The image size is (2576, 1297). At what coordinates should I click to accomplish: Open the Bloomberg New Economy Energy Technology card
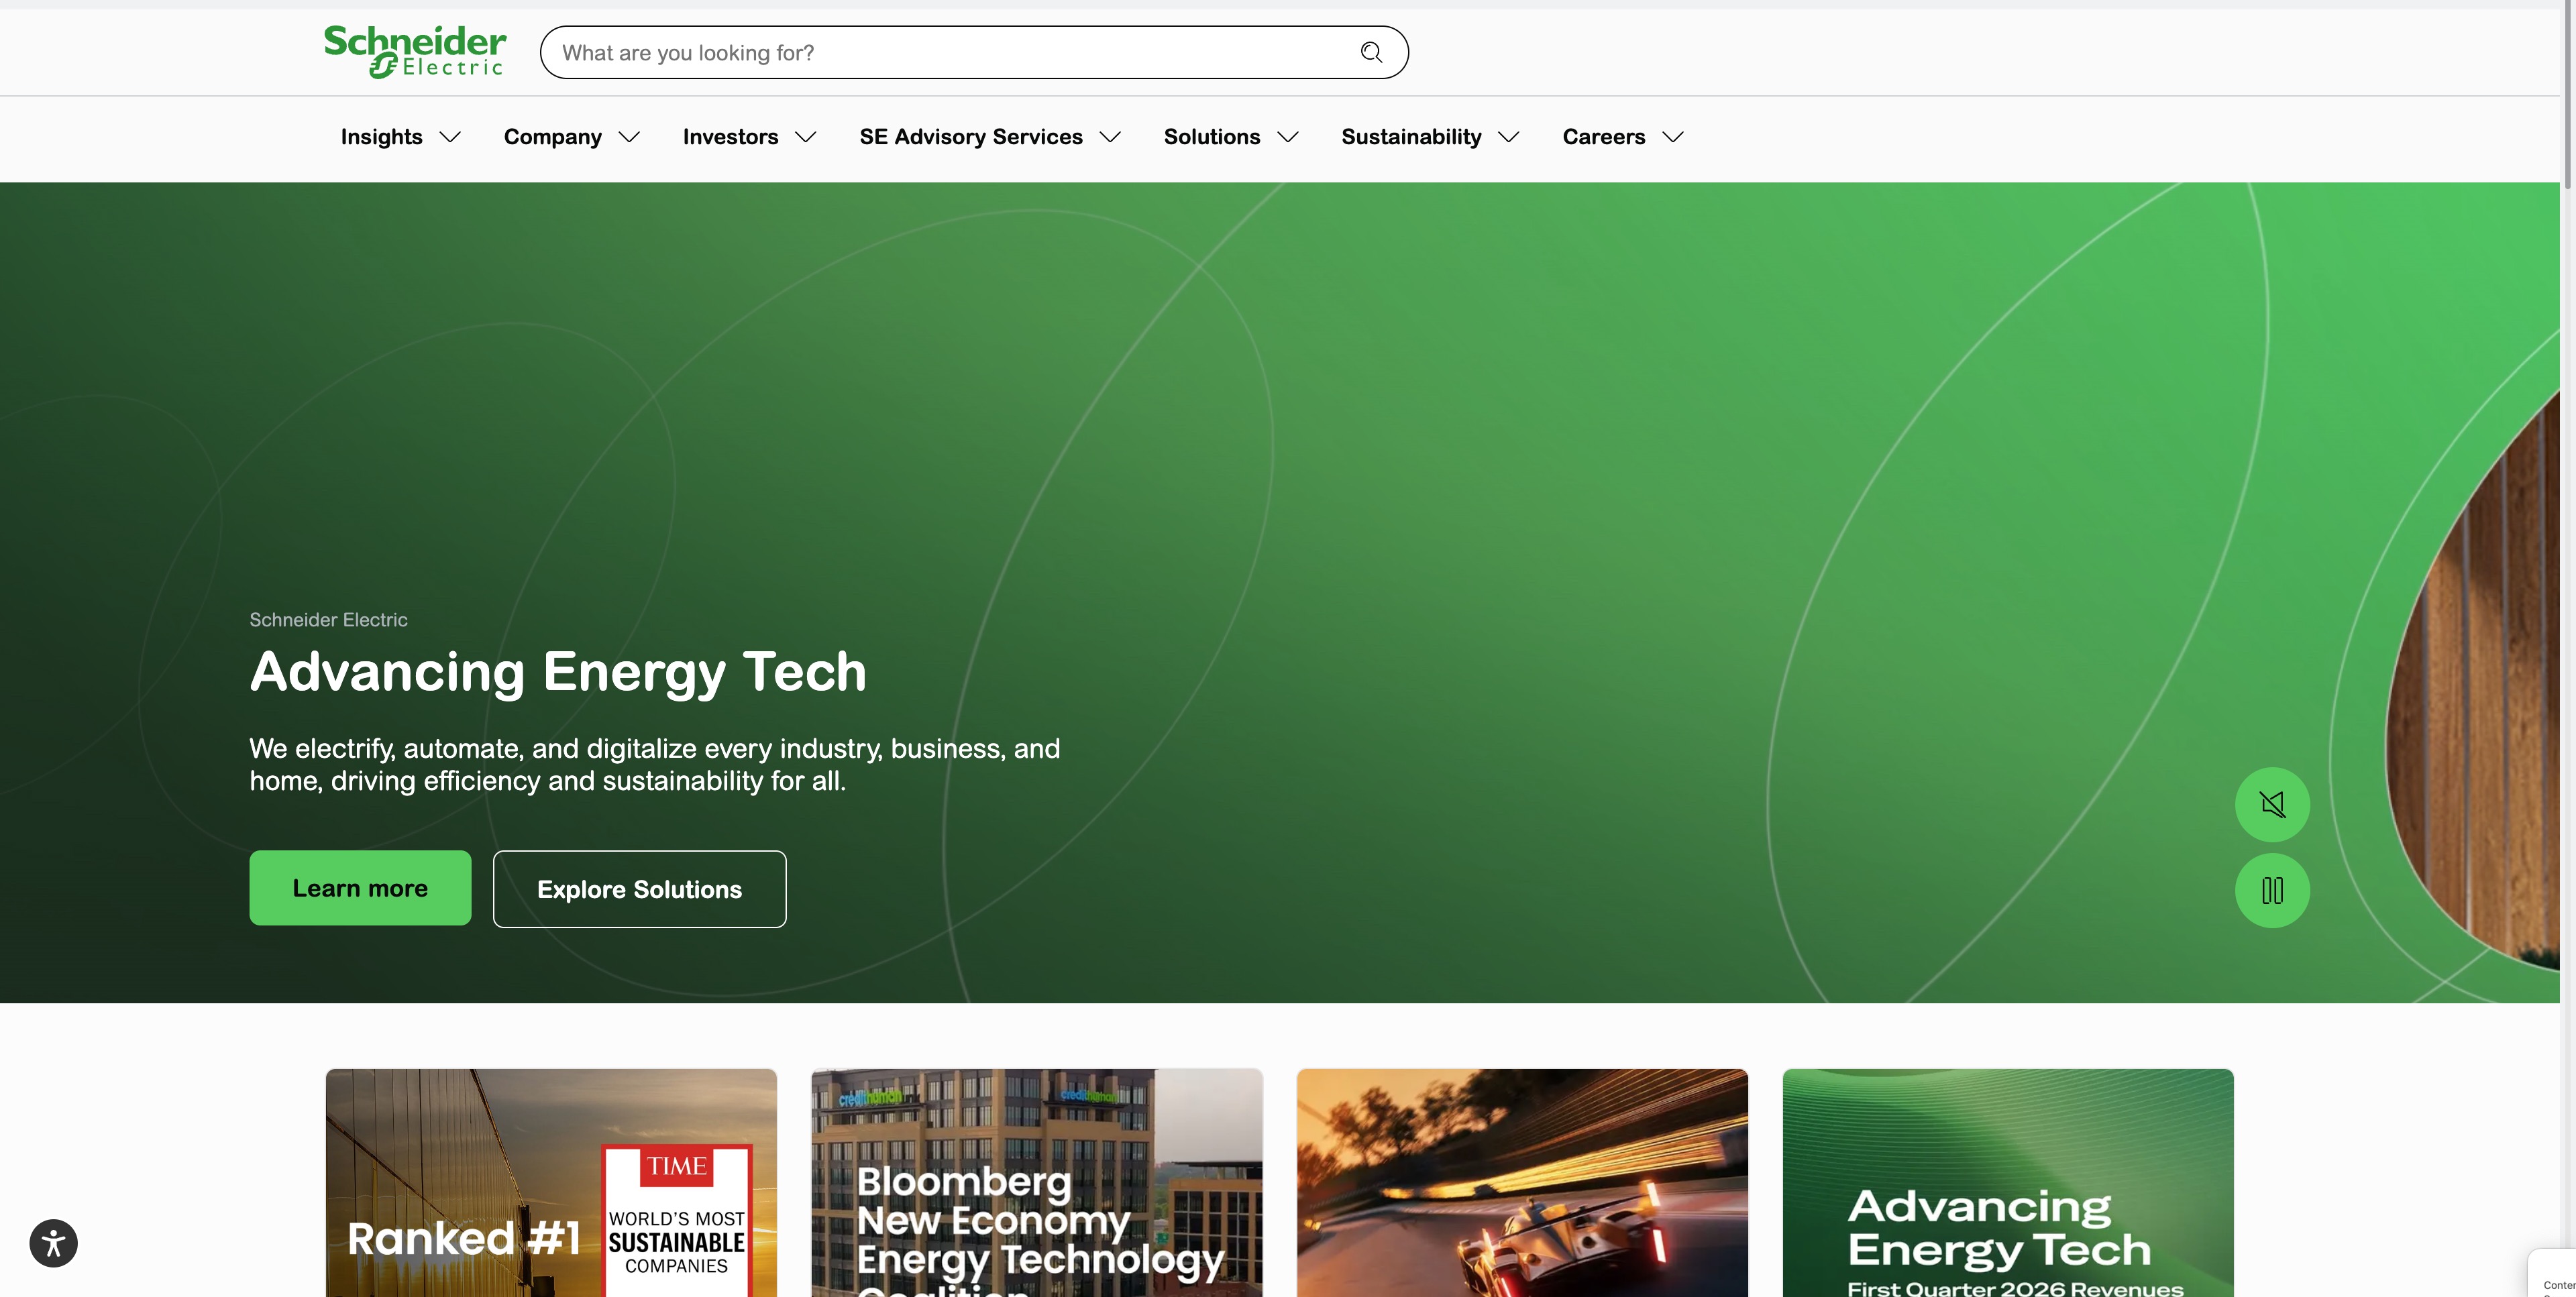(1037, 1183)
